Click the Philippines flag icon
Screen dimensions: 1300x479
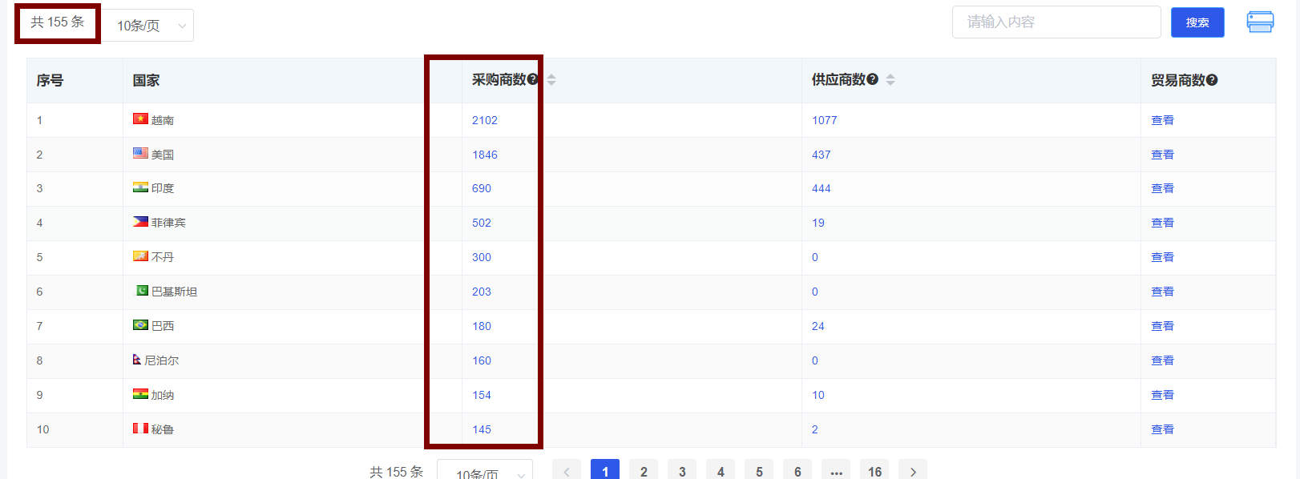[140, 222]
